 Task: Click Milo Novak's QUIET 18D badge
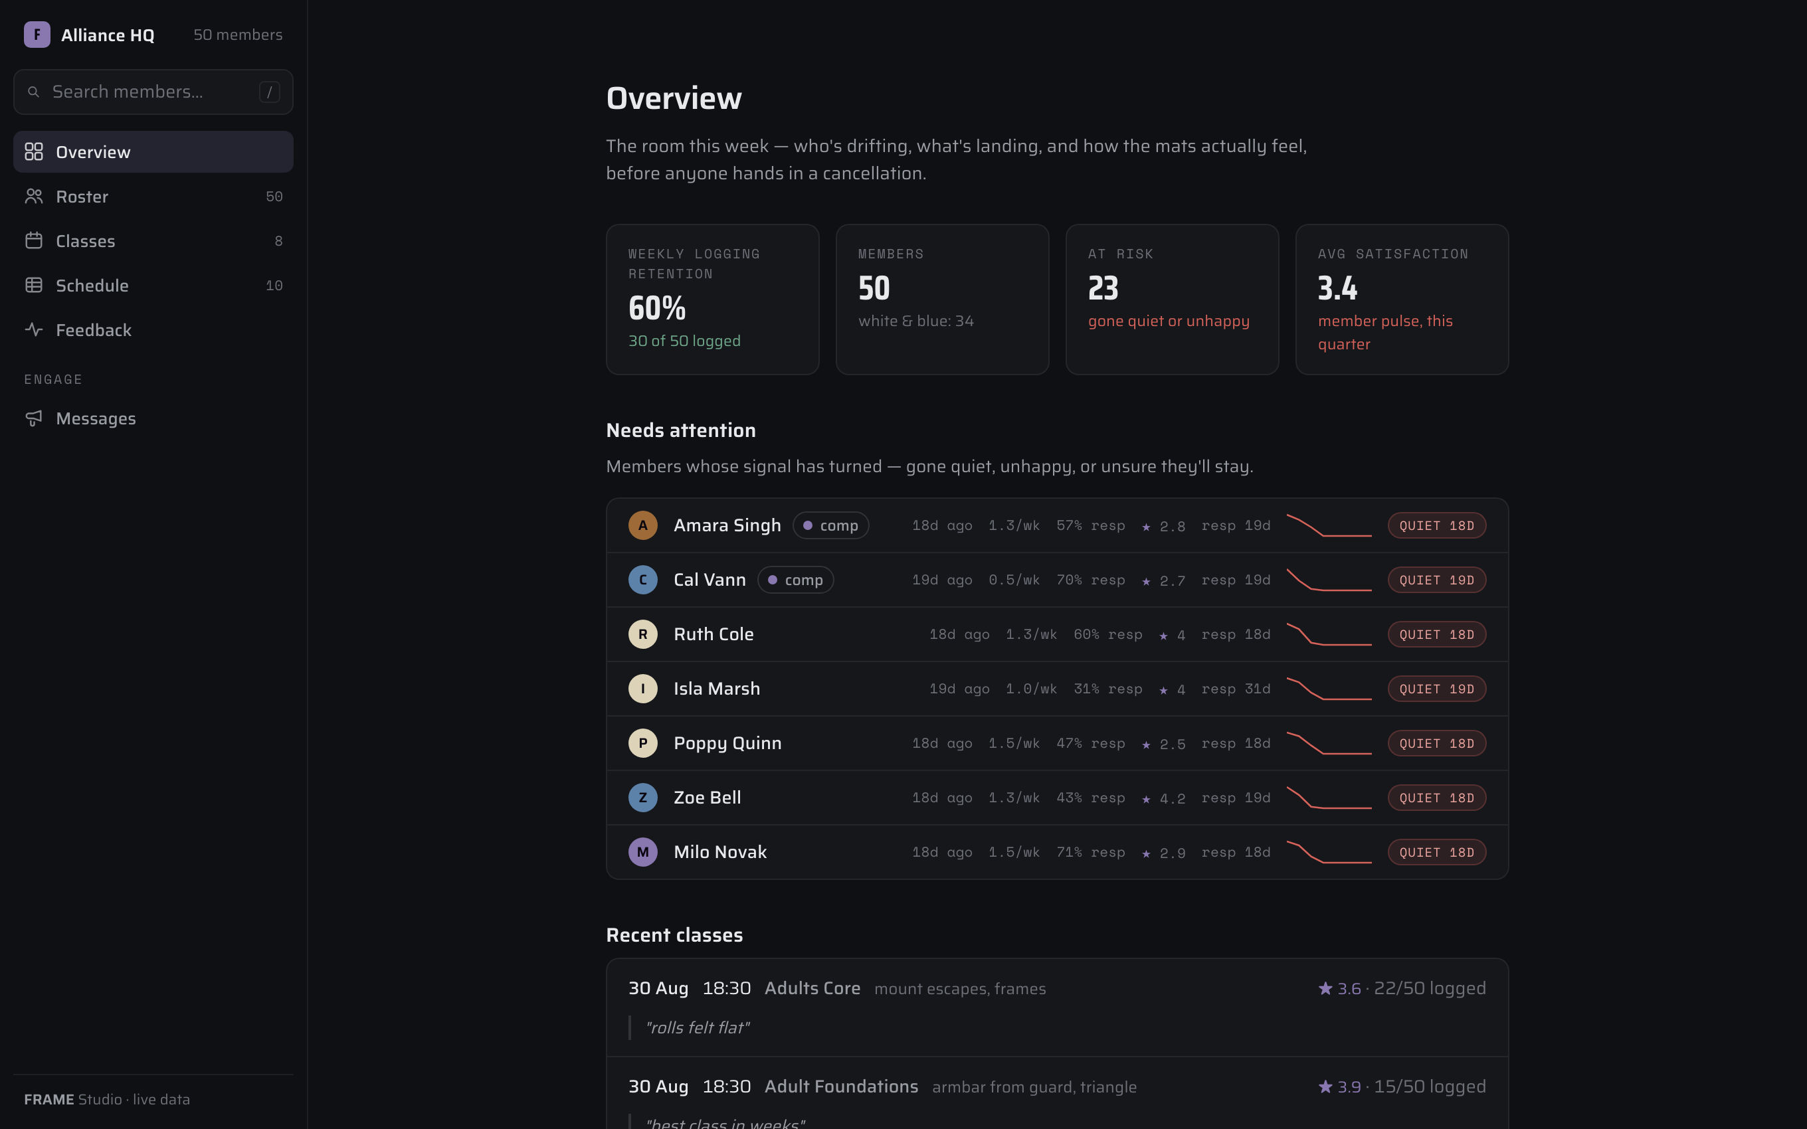[x=1437, y=852]
